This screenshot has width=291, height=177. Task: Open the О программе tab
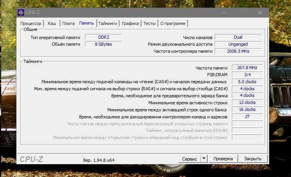coord(173,23)
